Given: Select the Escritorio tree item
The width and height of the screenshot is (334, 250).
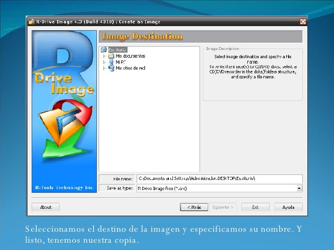Looking at the screenshot, I should 117,50.
